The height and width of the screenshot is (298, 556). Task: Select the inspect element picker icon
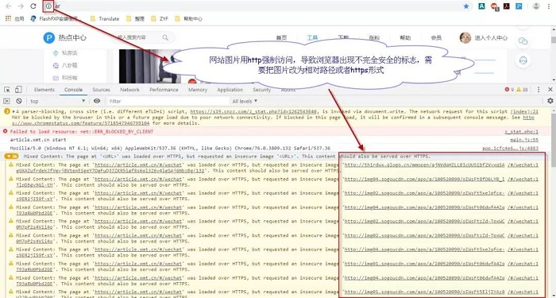click(x=7, y=90)
